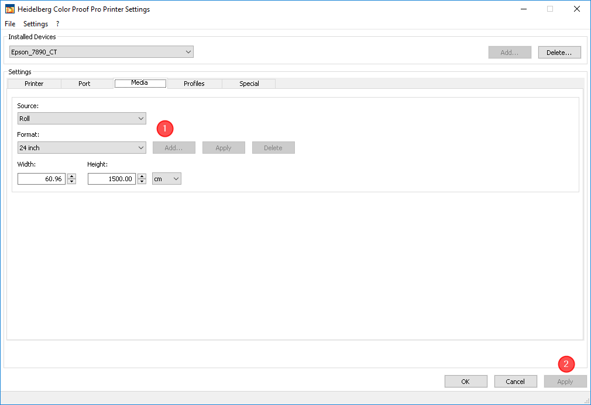Screen dimensions: 591x405
Task: Click the Heidelberg app icon in title bar
Action: click(x=9, y=9)
